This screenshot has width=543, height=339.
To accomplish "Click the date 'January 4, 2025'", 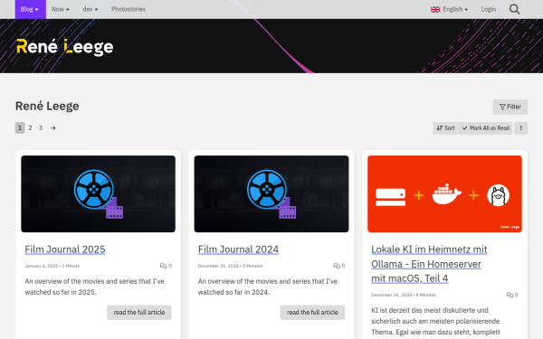I will pyautogui.click(x=42, y=266).
